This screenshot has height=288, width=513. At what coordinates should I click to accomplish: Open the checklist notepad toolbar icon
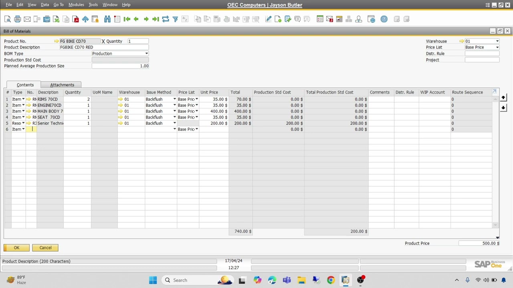(x=320, y=19)
